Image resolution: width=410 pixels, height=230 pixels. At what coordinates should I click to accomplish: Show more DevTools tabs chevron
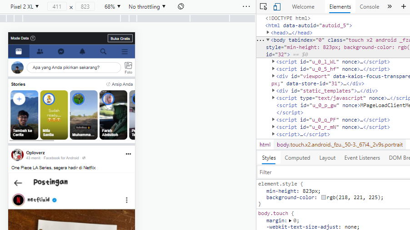pos(390,6)
